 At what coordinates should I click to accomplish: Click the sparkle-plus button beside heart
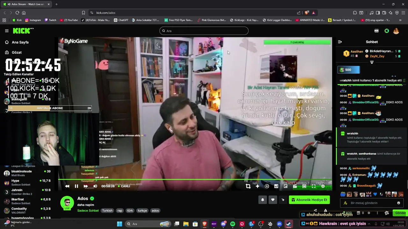pos(283,200)
